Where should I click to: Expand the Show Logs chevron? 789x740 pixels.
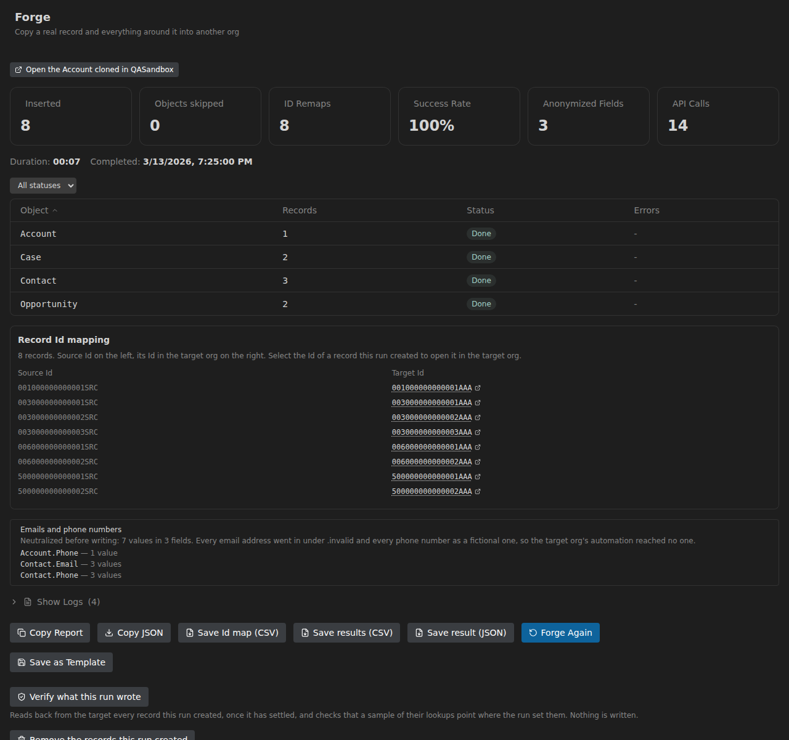[14, 602]
